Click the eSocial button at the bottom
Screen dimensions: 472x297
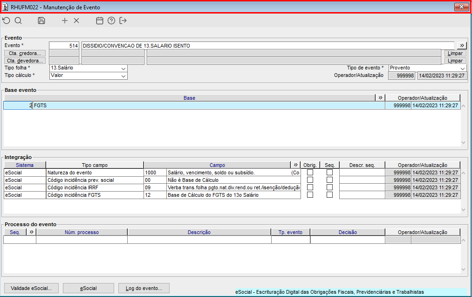pos(89,288)
